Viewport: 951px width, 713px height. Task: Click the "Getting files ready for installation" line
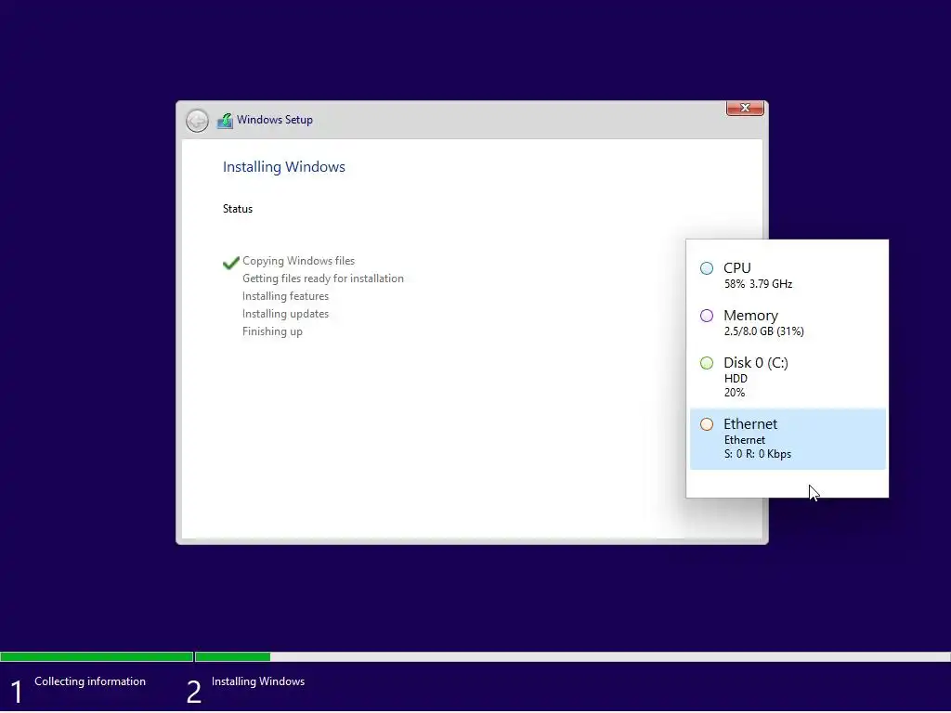point(322,279)
